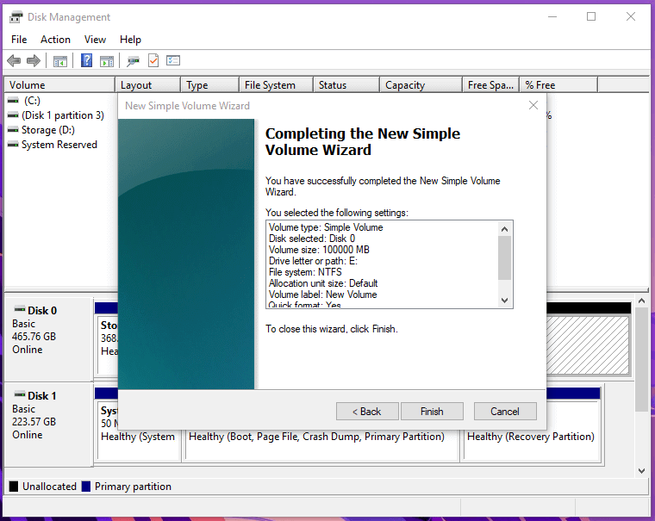Viewport: 655px width, 521px height.
Task: Click Show/Hide Action Pane toolbar icon
Action: coord(107,60)
